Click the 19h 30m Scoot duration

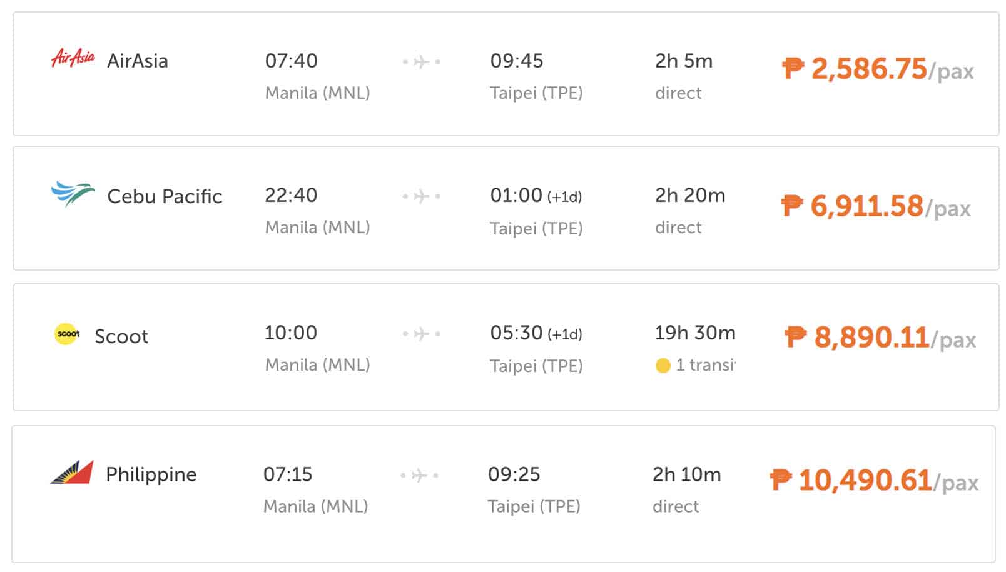[x=694, y=333]
